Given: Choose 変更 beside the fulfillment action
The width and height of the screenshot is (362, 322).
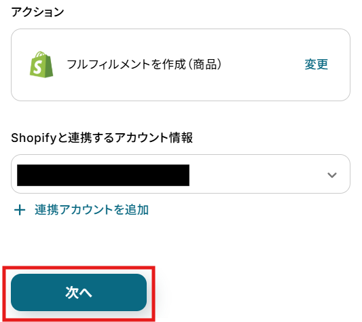Looking at the screenshot, I should (316, 65).
